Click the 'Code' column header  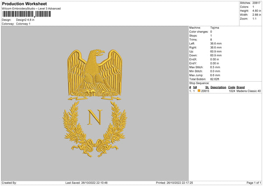pos(231,87)
